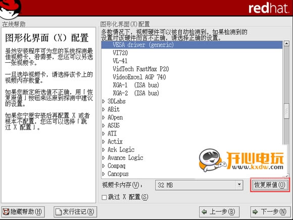Expand the Compaq vendor group
Viewport: 293px width, 220px height.
tap(104, 166)
